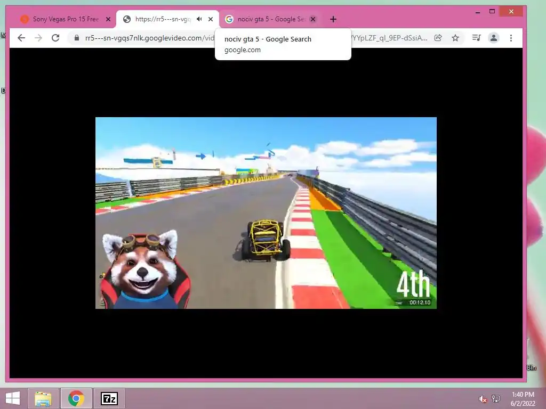Click the playing racing video
The height and width of the screenshot is (409, 546).
266,213
